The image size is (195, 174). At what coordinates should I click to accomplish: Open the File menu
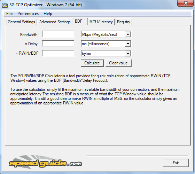pos(9,14)
